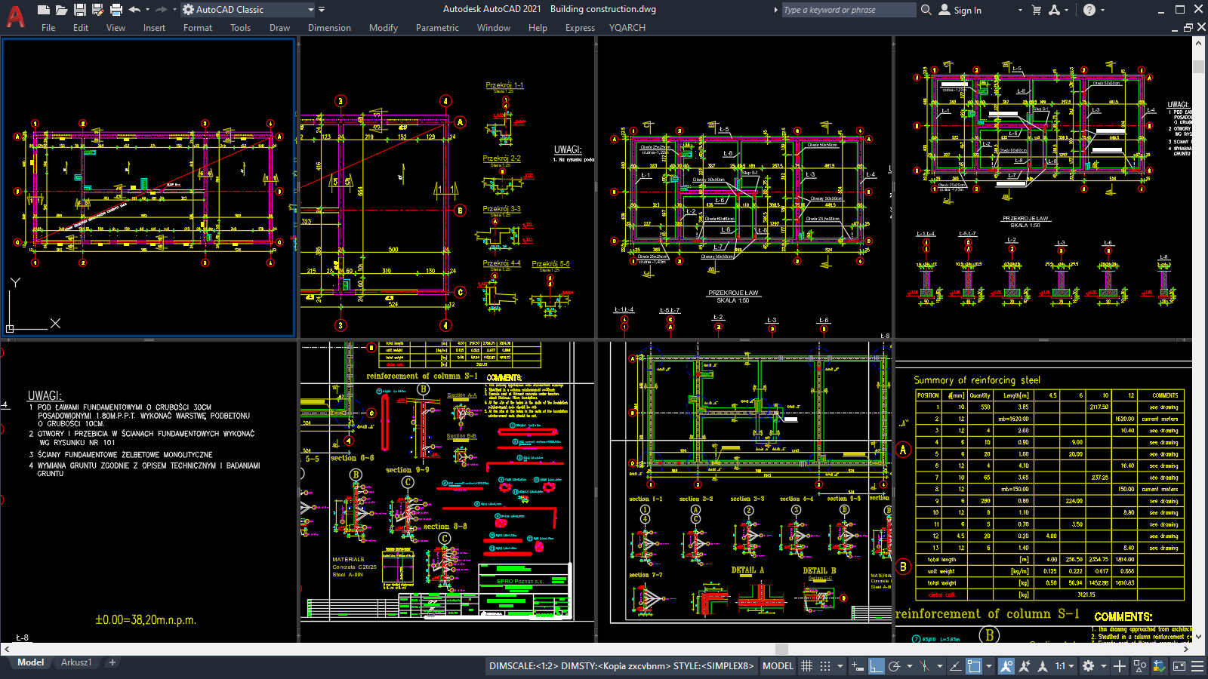The image size is (1208, 679).
Task: Open the YQARCH menu
Action: click(627, 28)
